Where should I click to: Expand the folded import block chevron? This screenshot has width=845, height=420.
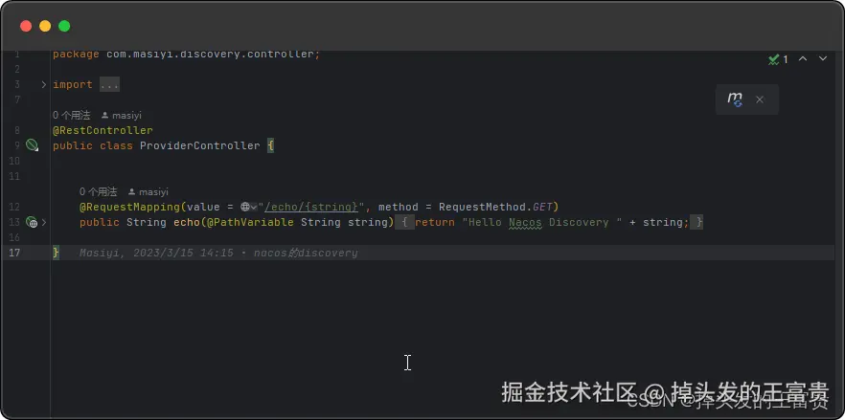44,84
